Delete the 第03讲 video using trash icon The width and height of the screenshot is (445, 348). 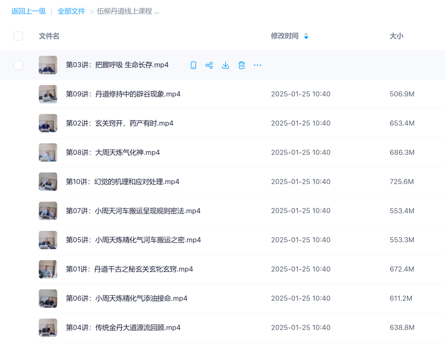(241, 65)
